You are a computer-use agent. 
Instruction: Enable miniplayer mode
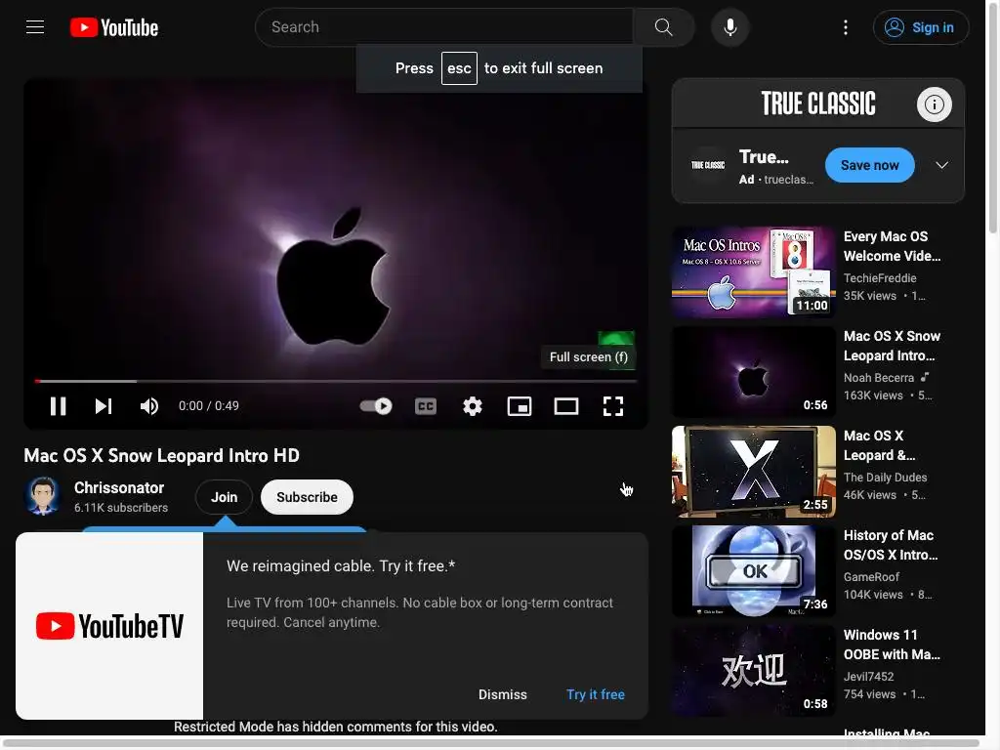tap(520, 406)
